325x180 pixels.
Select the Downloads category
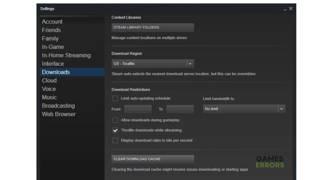click(72, 72)
